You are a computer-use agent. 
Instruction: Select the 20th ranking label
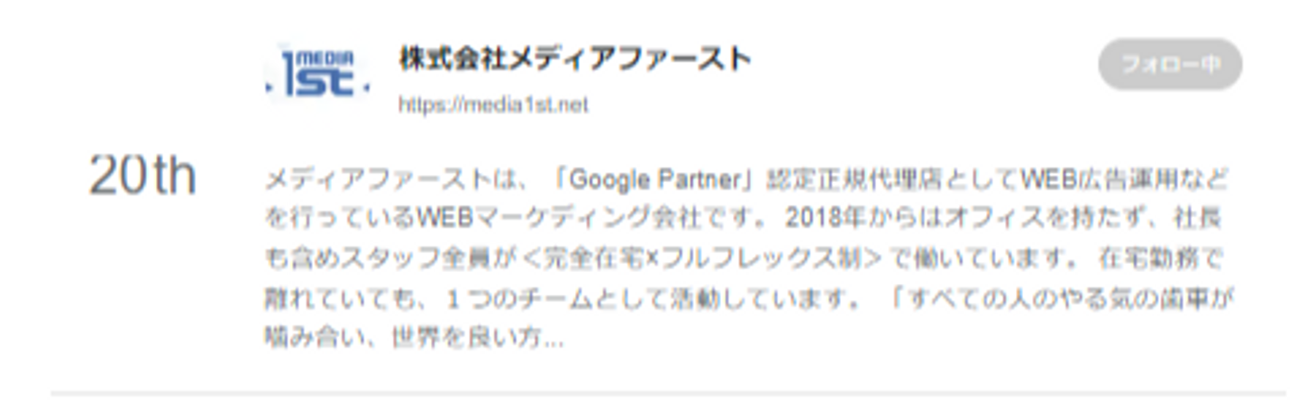point(142,176)
